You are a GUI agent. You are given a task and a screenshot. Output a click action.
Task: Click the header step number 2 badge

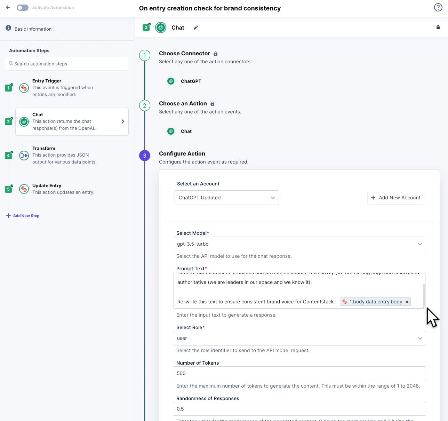tap(146, 27)
